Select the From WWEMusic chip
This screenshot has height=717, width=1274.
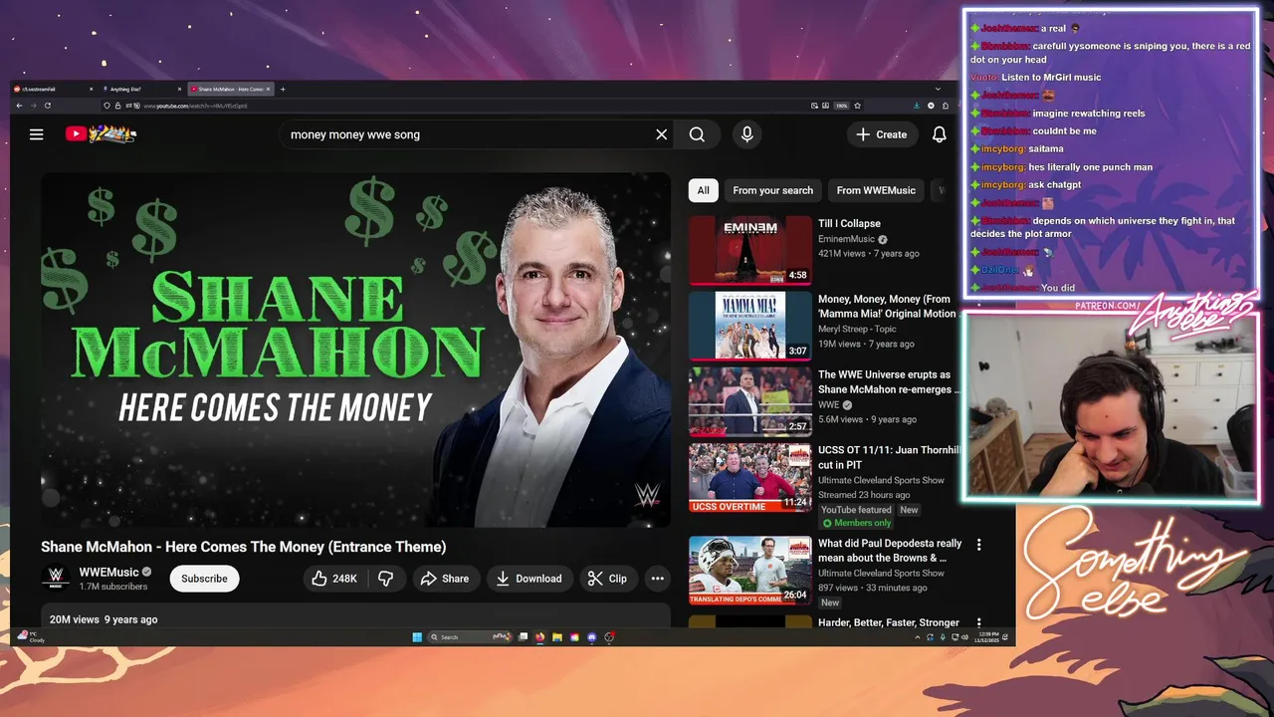click(x=876, y=190)
